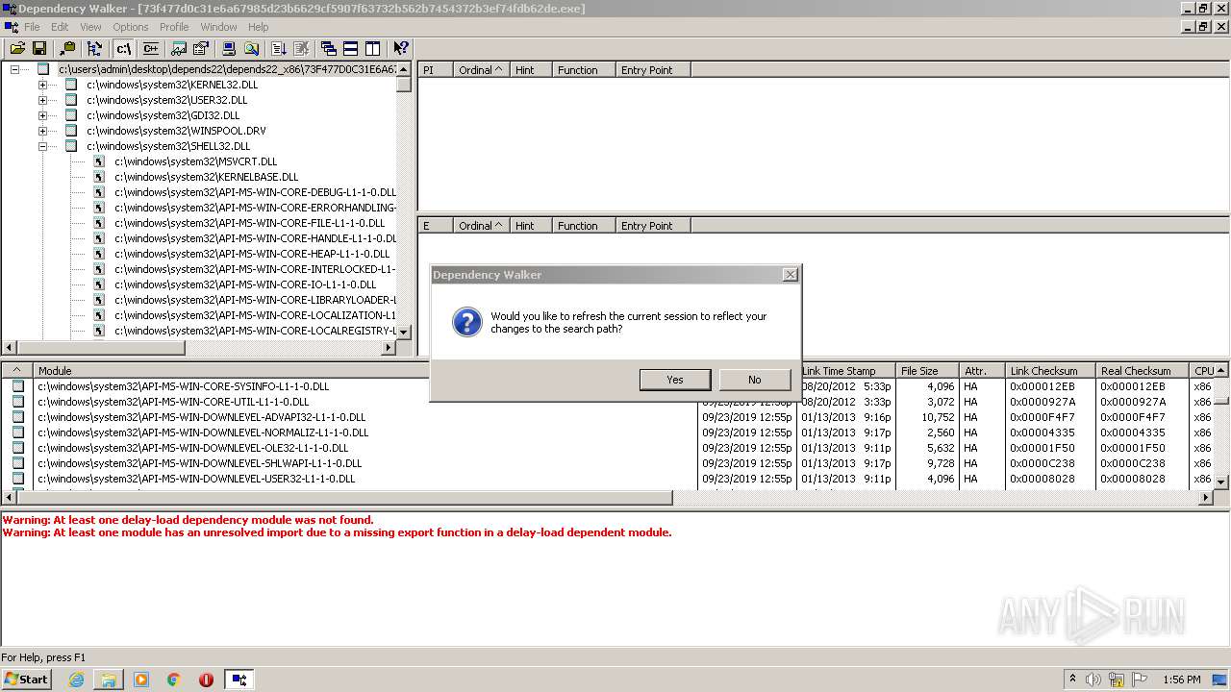Image resolution: width=1231 pixels, height=692 pixels.
Task: Click View Module in External Viewer icon
Action: point(180,48)
